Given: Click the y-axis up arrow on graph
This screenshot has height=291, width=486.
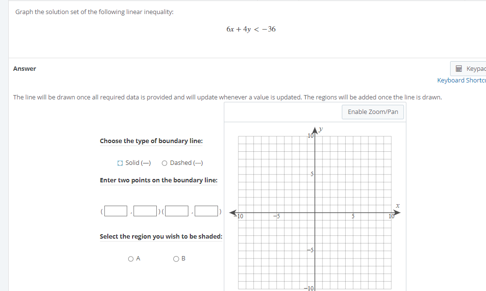Looking at the screenshot, I should pos(315,129).
